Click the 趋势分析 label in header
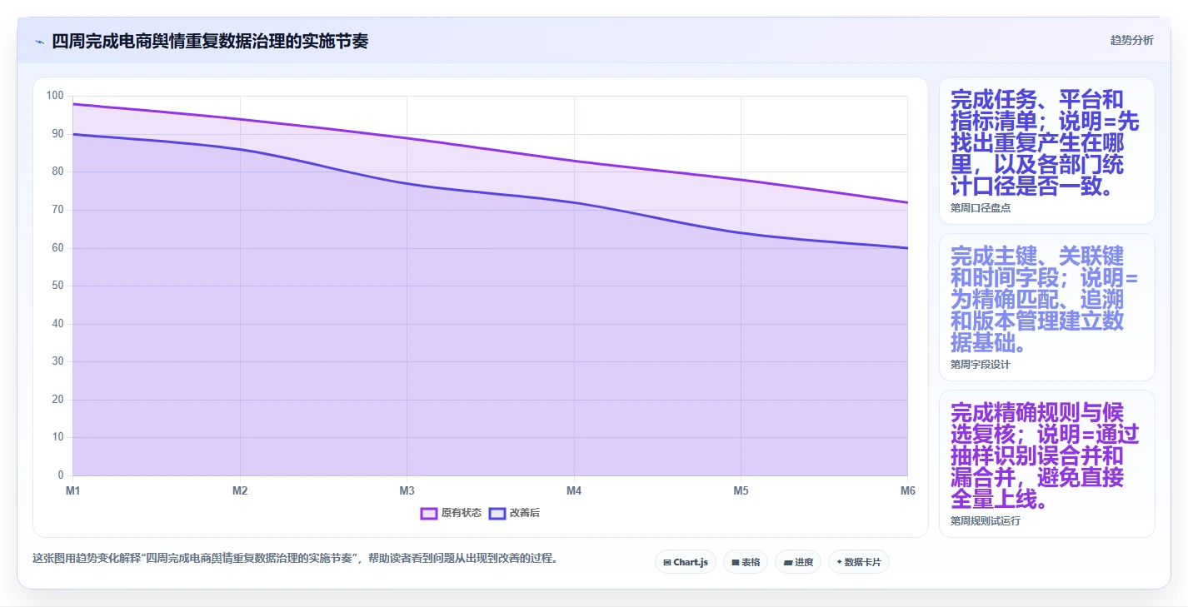Image resolution: width=1188 pixels, height=607 pixels. click(1131, 40)
